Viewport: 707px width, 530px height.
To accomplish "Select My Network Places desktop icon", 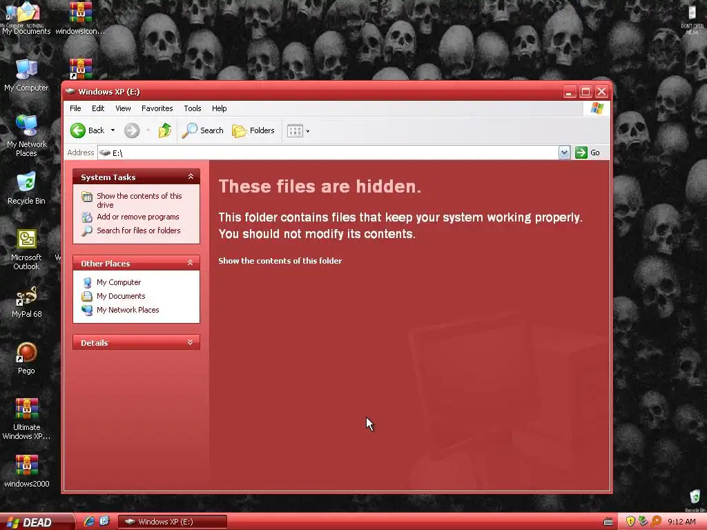I will pos(26,136).
